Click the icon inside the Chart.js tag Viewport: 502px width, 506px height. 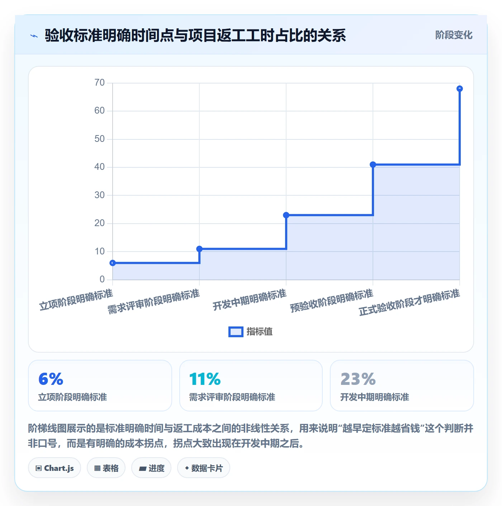(x=39, y=468)
